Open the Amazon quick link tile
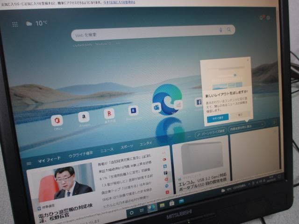Viewport: 299px width, 224px height. click(84, 117)
